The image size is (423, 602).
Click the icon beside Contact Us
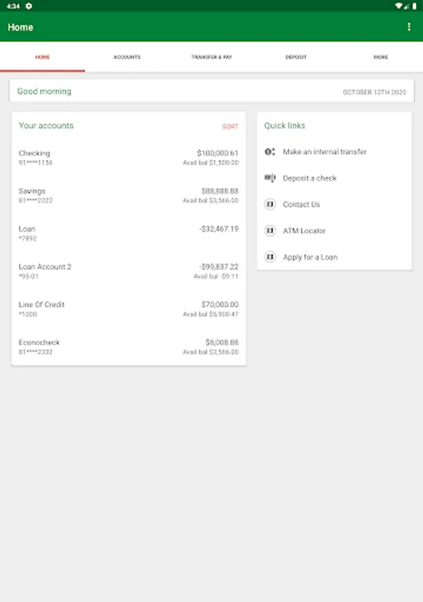[270, 205]
